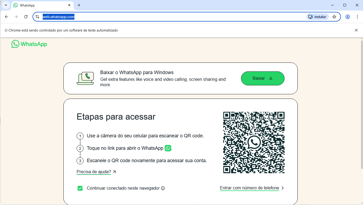Click Entrar com número de telefone link
363x205 pixels.
(x=249, y=188)
